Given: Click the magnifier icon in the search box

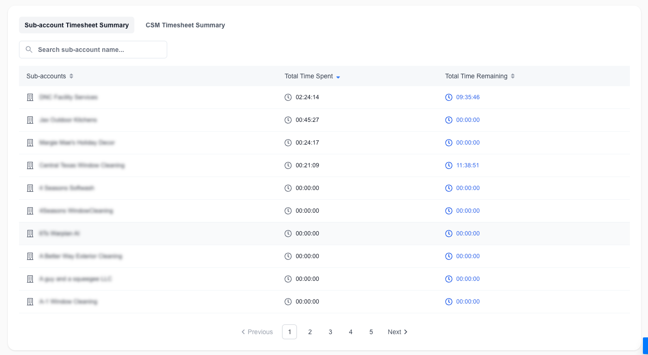Looking at the screenshot, I should click(x=29, y=50).
